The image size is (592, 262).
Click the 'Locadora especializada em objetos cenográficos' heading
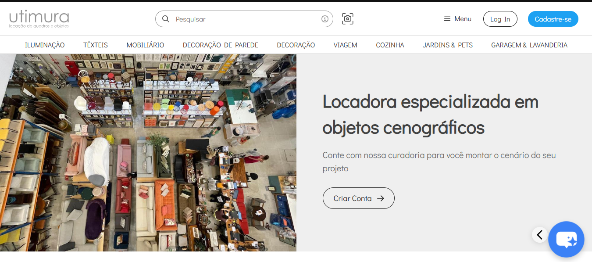click(430, 115)
